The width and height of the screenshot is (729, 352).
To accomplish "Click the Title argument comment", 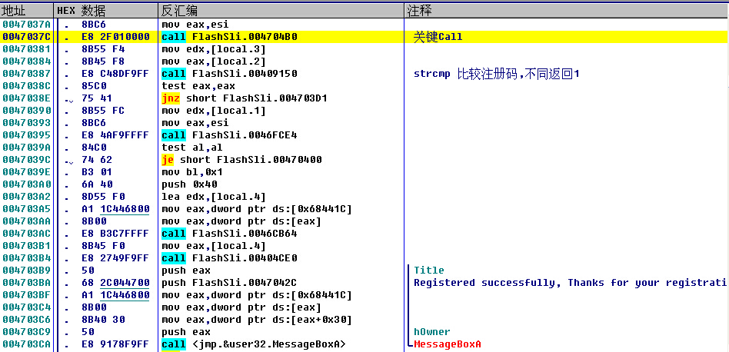I will point(428,271).
